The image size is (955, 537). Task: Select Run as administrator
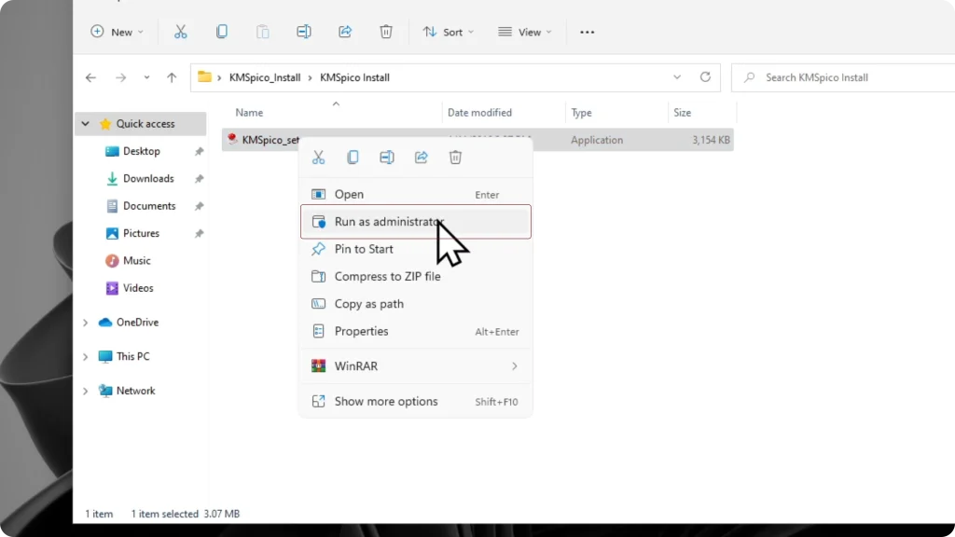416,222
